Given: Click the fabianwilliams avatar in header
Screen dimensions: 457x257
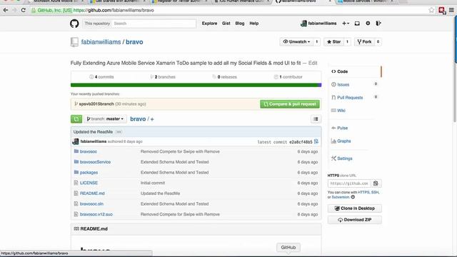Looking at the screenshot, I should pos(303,24).
